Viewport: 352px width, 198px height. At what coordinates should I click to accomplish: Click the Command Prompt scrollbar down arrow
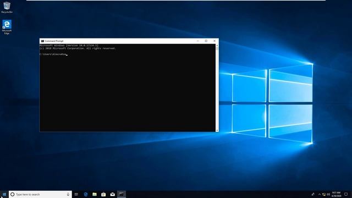[x=217, y=130]
